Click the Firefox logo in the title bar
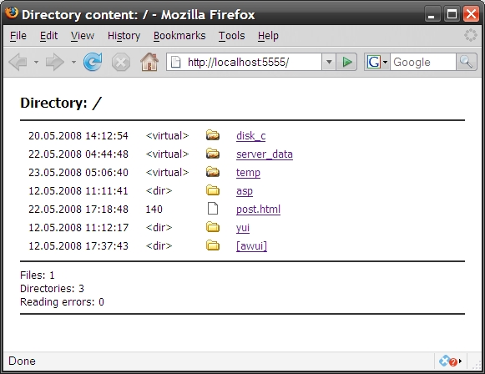 (12, 13)
